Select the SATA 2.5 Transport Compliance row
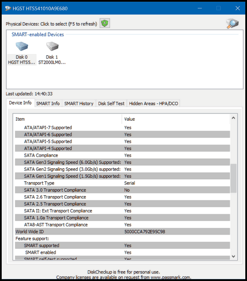The height and width of the screenshot is (281, 247). point(122,204)
